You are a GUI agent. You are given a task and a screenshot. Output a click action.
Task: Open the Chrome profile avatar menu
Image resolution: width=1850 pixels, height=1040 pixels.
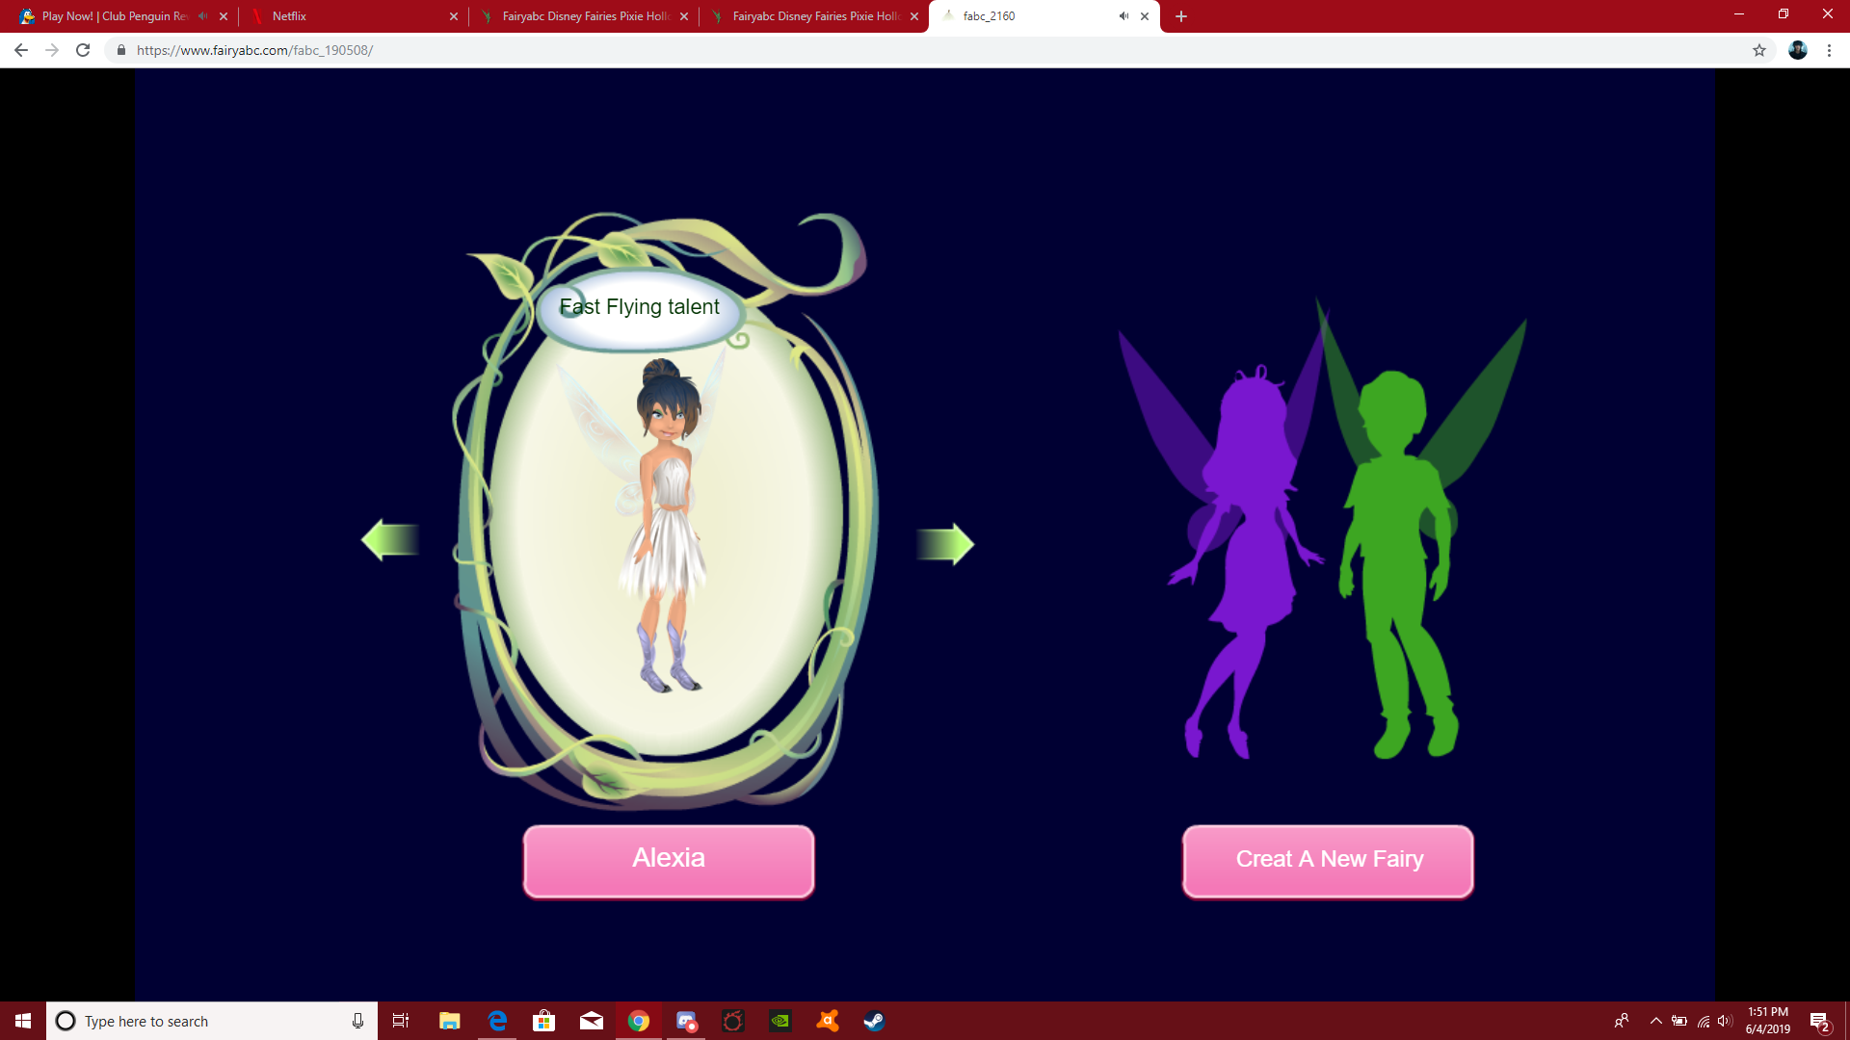pyautogui.click(x=1799, y=50)
